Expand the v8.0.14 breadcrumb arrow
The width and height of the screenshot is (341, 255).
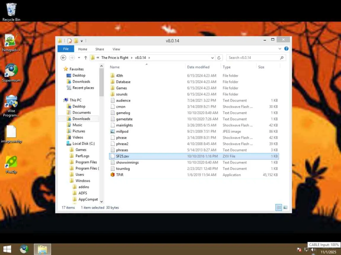pos(149,58)
